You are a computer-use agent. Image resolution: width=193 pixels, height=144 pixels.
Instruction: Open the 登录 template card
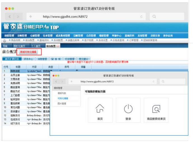(x=128, y=110)
